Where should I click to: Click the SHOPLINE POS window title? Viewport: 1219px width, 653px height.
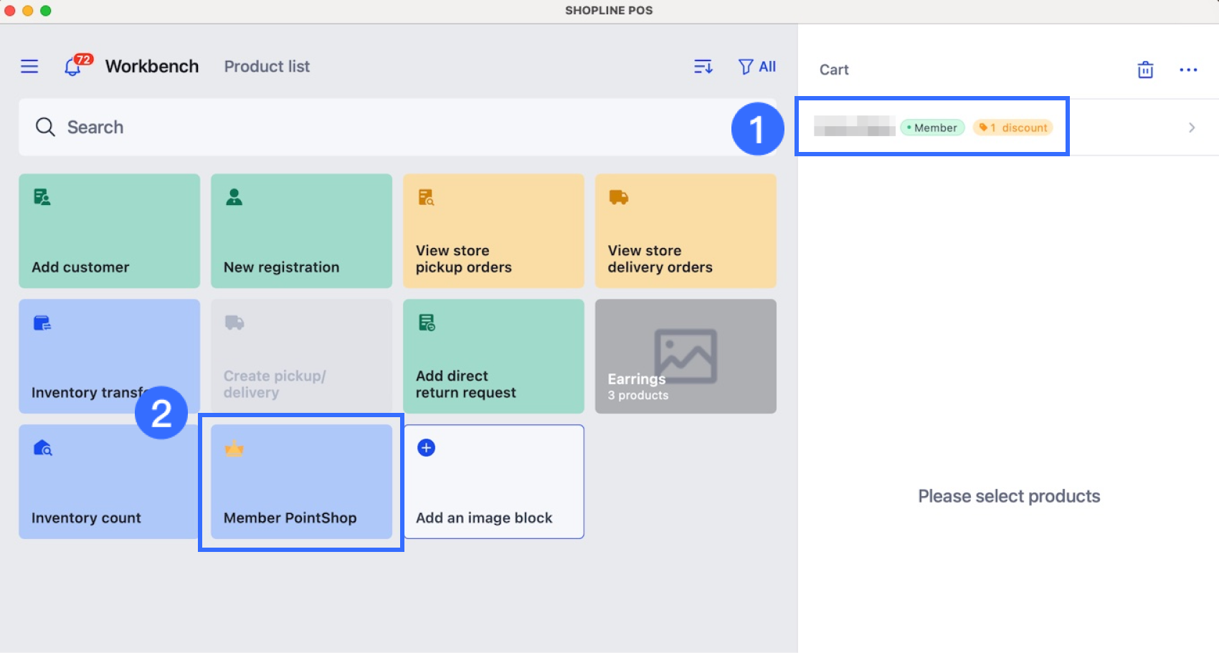tap(609, 11)
